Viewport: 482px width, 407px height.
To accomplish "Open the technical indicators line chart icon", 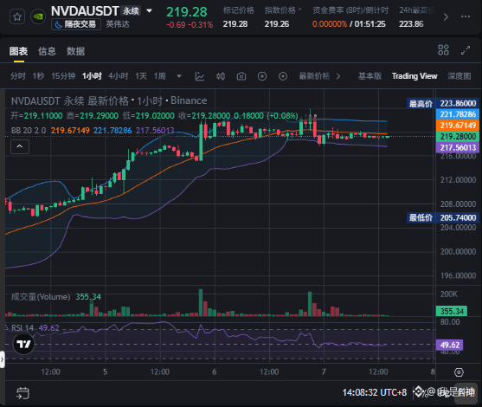I will (x=200, y=76).
